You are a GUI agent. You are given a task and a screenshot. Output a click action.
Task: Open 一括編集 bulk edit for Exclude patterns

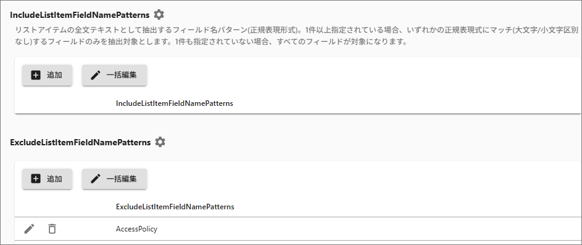pos(114,179)
